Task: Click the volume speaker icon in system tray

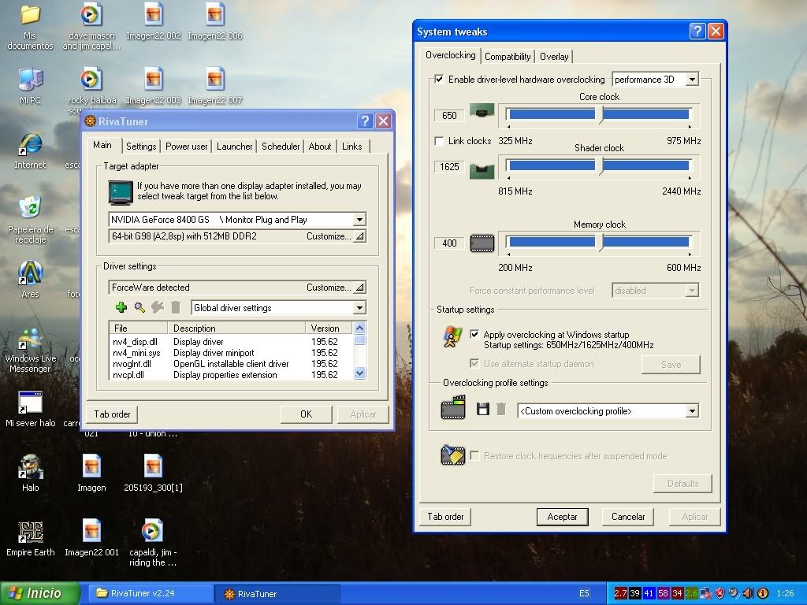Action: 749,593
